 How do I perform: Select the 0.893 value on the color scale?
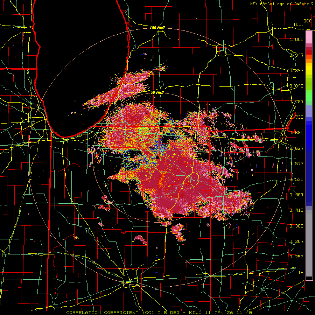[x=296, y=70]
